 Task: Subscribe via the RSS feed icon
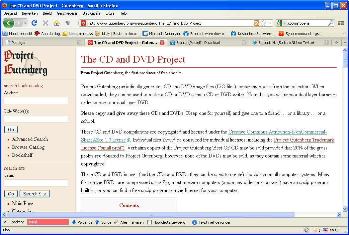point(257,23)
